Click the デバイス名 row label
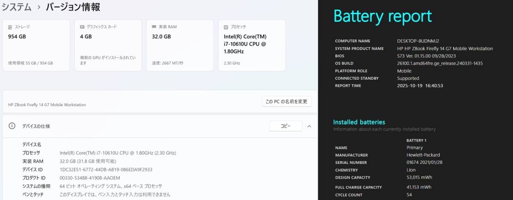 click(32, 145)
